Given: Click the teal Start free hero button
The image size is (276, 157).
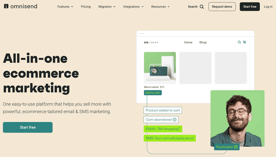Looking at the screenshot, I should click(28, 127).
